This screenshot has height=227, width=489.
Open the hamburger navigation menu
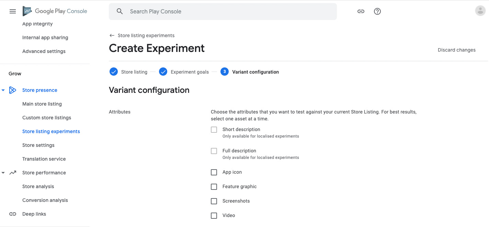point(13,11)
